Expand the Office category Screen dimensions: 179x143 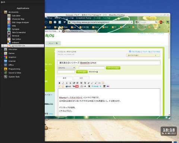click(9, 65)
